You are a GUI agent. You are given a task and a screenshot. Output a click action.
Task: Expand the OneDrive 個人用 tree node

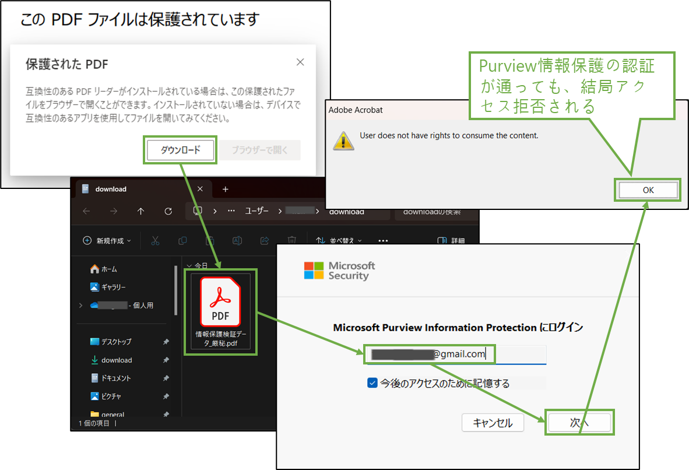point(80,305)
